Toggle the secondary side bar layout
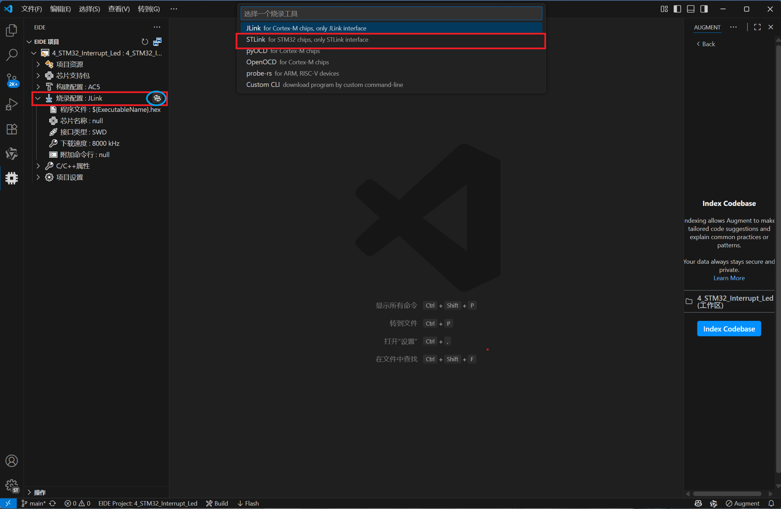The height and width of the screenshot is (509, 781). tap(704, 9)
